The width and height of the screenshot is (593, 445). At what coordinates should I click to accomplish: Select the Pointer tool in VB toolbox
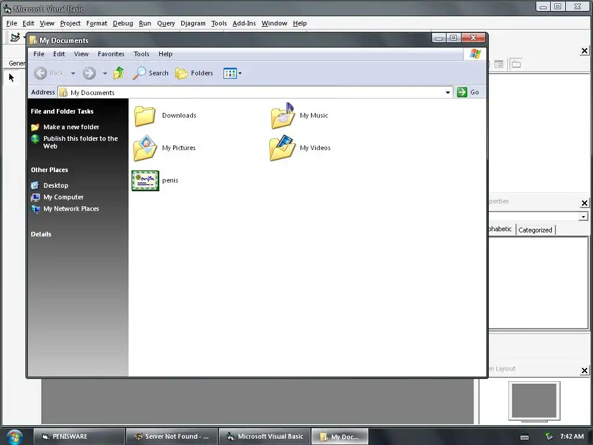tap(12, 78)
